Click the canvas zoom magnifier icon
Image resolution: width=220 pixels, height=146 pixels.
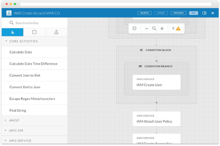154,28
